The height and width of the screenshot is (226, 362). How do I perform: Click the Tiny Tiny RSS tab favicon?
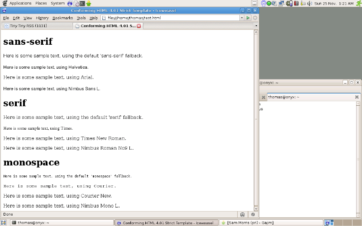tap(7, 26)
